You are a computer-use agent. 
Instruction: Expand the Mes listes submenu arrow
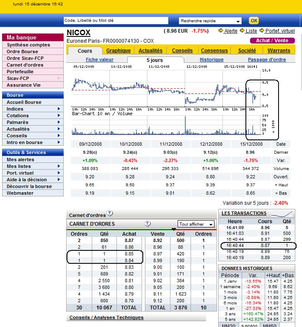[x=59, y=166]
